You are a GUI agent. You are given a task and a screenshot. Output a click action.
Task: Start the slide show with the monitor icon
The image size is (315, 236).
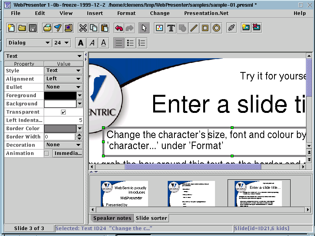tap(69, 28)
